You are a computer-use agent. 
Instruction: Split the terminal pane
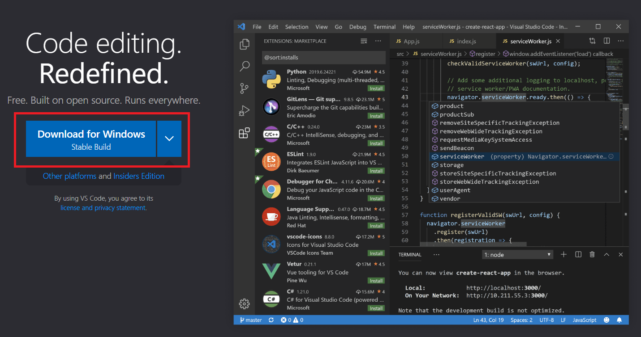pos(578,254)
